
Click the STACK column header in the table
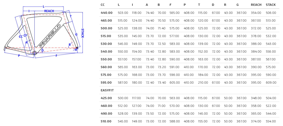tap(271, 5)
